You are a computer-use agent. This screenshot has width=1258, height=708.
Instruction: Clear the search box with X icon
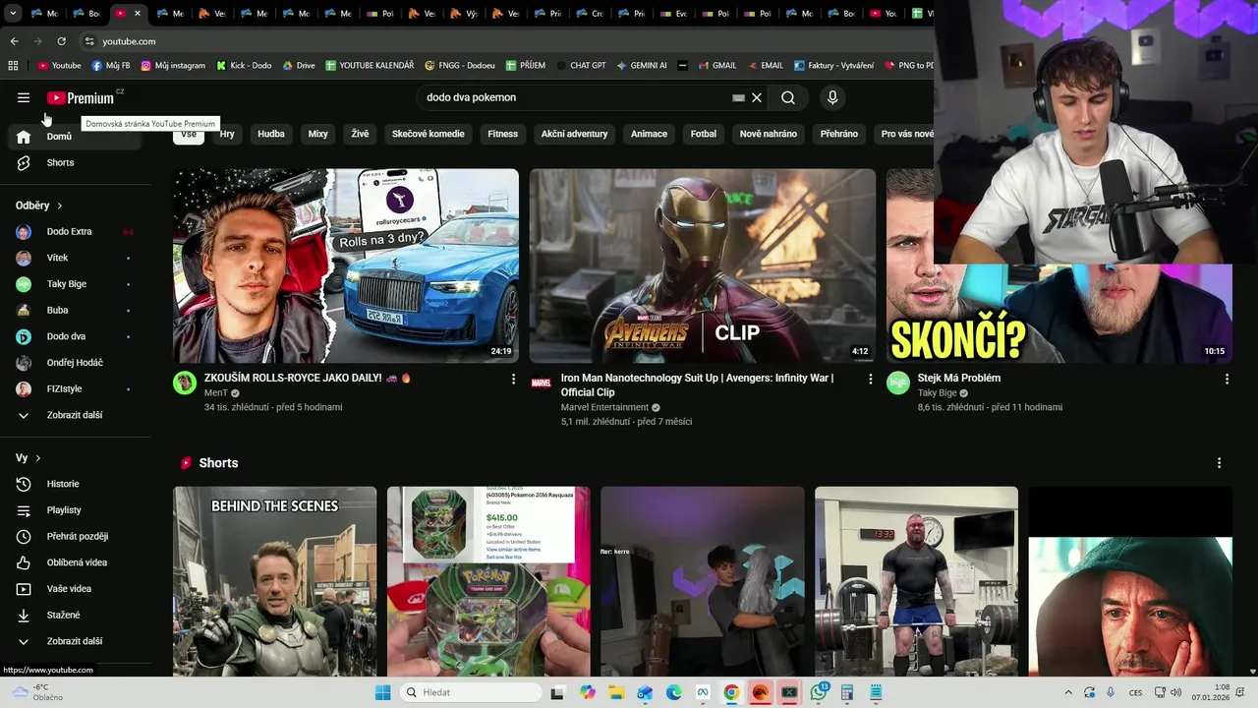click(757, 97)
